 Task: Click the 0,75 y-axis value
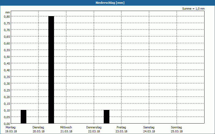(7, 23)
